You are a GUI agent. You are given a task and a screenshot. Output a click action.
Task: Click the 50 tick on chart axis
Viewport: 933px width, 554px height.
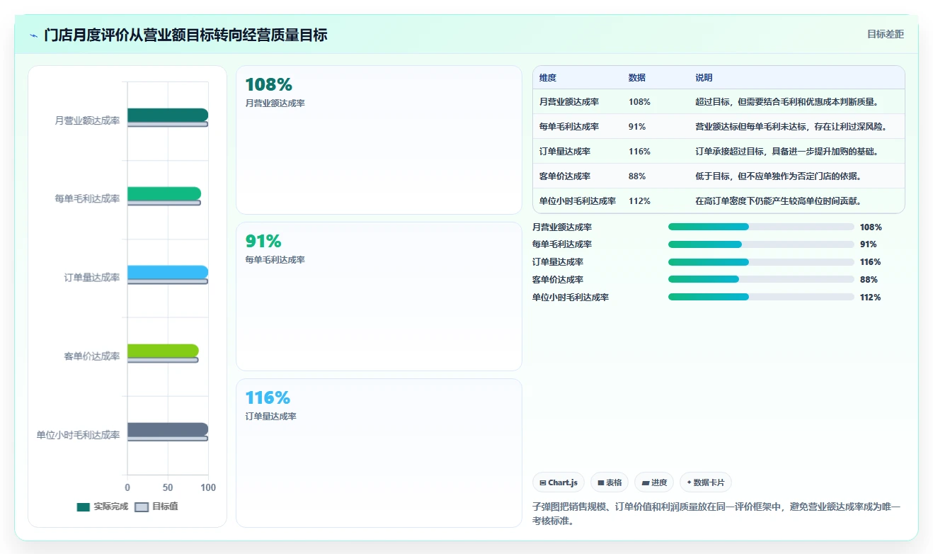tap(168, 487)
